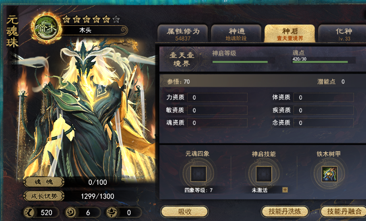Select the empty 元魂四象 slot
Image resolution: width=366 pixels, height=221 pixels.
click(199, 174)
